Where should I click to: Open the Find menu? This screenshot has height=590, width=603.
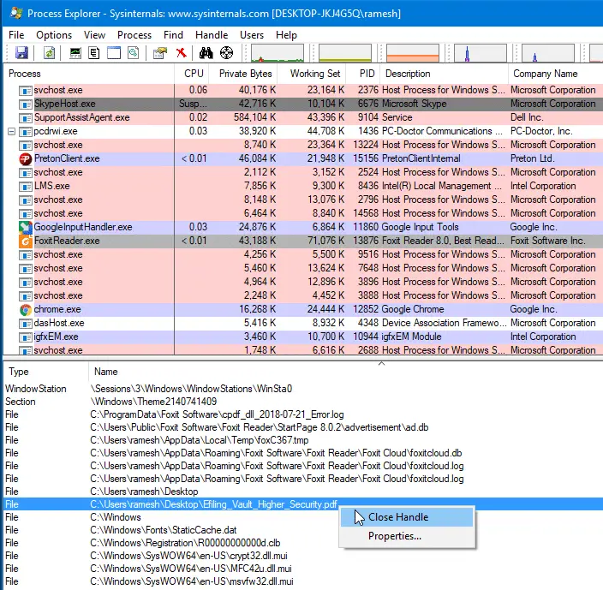pyautogui.click(x=173, y=35)
